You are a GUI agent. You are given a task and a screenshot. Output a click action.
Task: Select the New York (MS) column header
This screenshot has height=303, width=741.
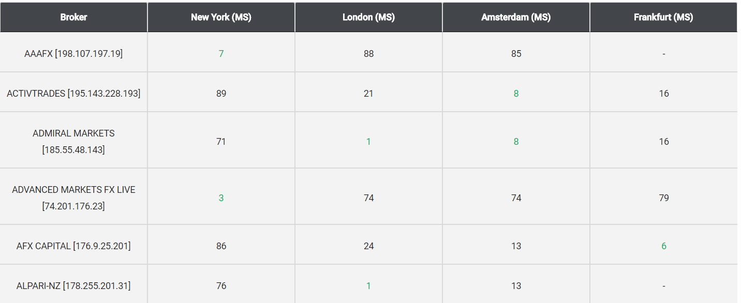(221, 17)
